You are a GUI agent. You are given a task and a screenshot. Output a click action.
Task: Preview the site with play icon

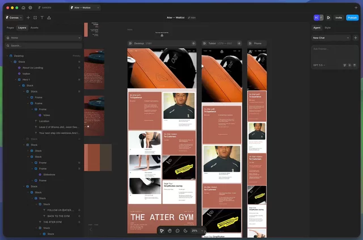pyautogui.click(x=328, y=18)
